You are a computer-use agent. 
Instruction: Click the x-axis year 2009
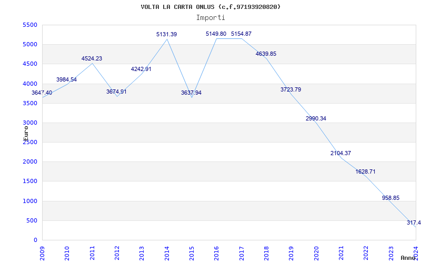42,254
